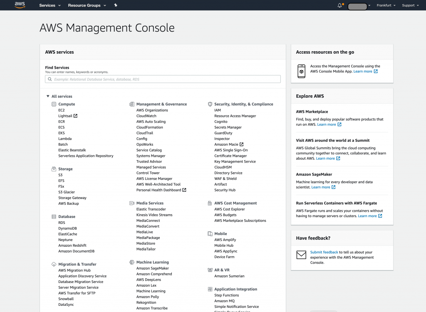
Task: Click external link icon after AWS Marketplace Learn more
Action: coord(339,124)
